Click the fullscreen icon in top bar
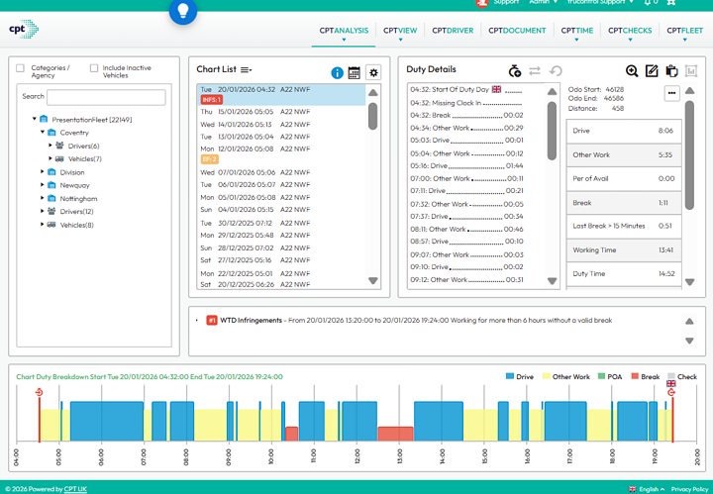 point(670,2)
